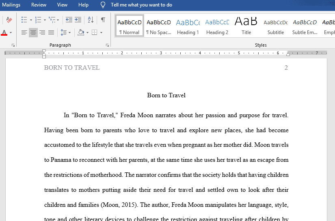Apply the Normal style
This screenshot has width=335, height=221.
click(130, 26)
